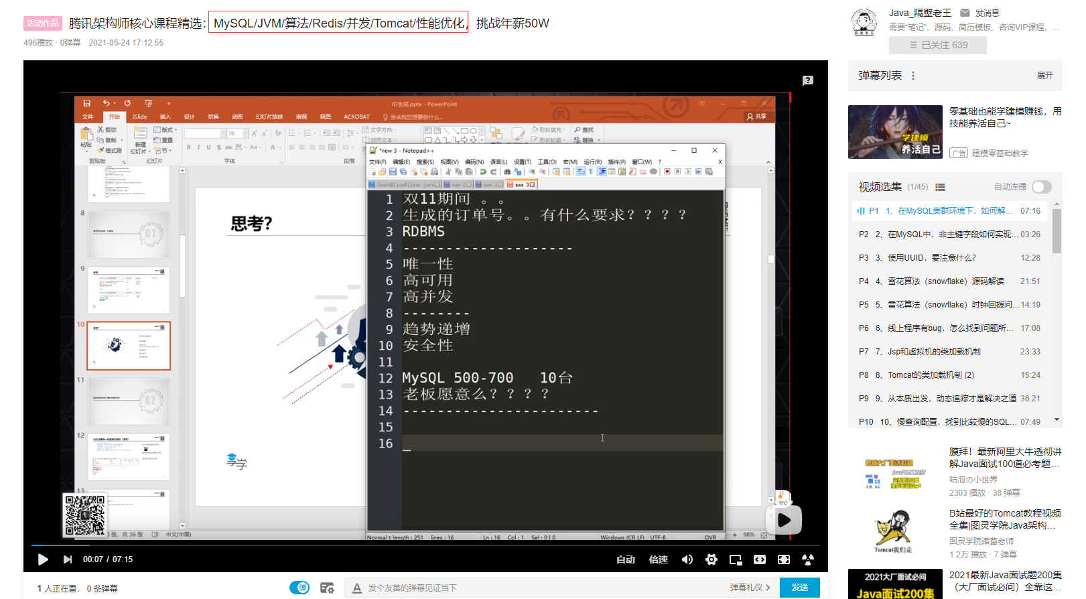
Task: Open the Java面试200集 thumbnail
Action: pos(895,584)
